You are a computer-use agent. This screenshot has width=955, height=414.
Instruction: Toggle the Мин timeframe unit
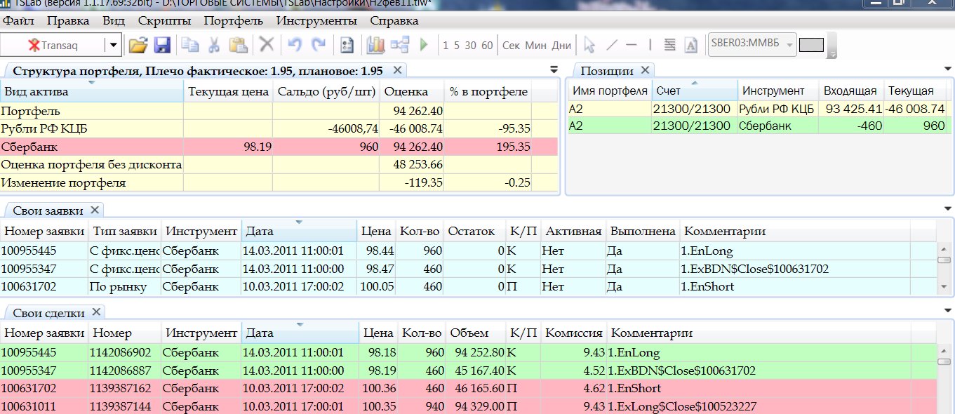tap(535, 46)
